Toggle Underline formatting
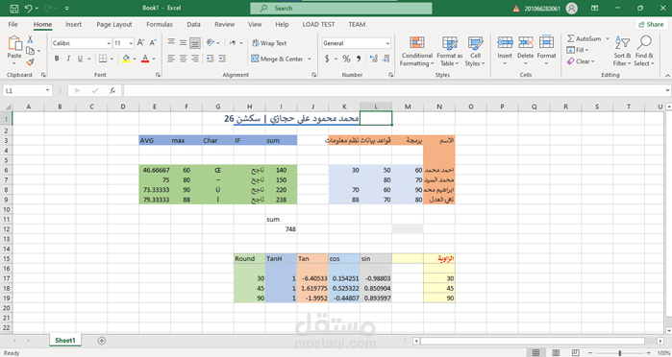Viewport: 672px width, 357px height. (x=80, y=59)
